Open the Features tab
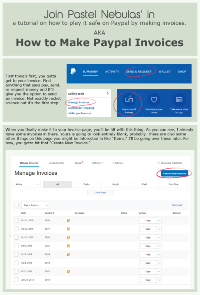 [x=118, y=163]
